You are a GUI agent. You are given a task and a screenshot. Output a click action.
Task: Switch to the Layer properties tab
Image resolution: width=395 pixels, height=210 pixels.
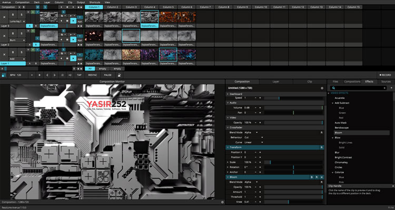276,82
